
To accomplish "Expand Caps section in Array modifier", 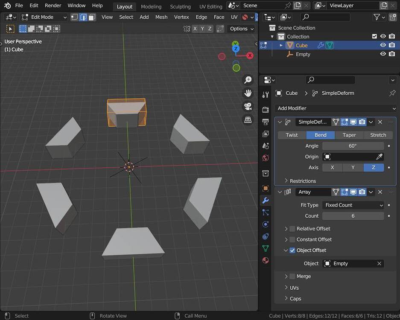I will coord(293,299).
